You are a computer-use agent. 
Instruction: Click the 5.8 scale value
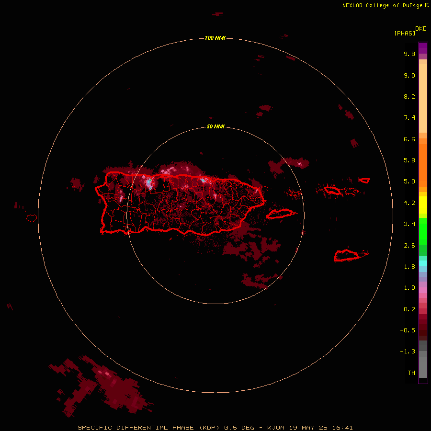(409, 160)
